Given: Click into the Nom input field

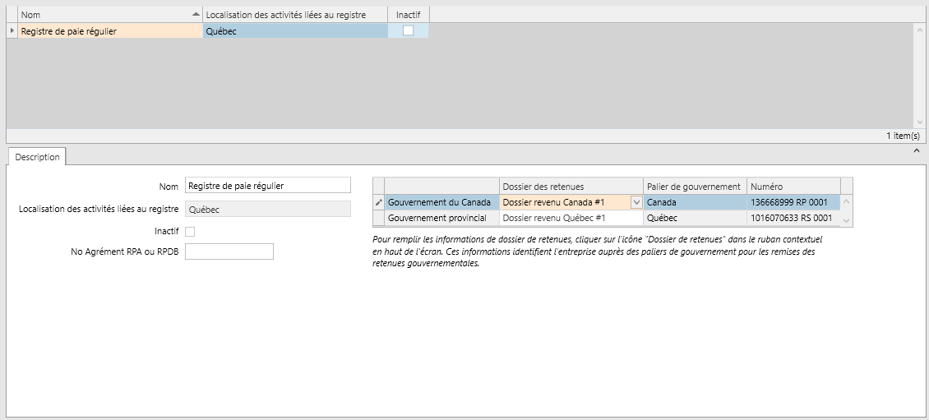Looking at the screenshot, I should pyautogui.click(x=268, y=186).
